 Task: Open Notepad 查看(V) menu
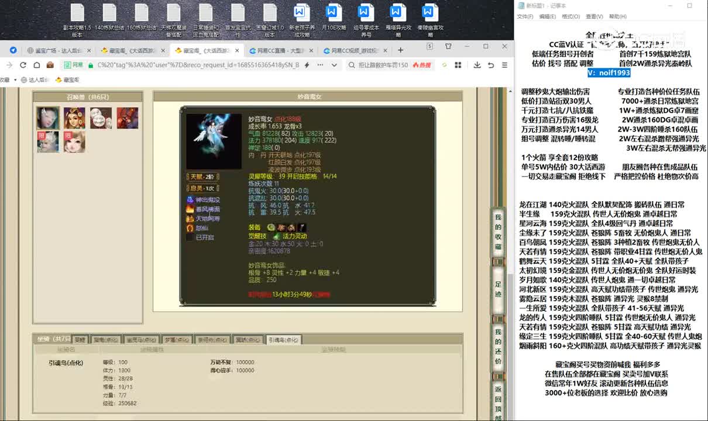[x=594, y=16]
